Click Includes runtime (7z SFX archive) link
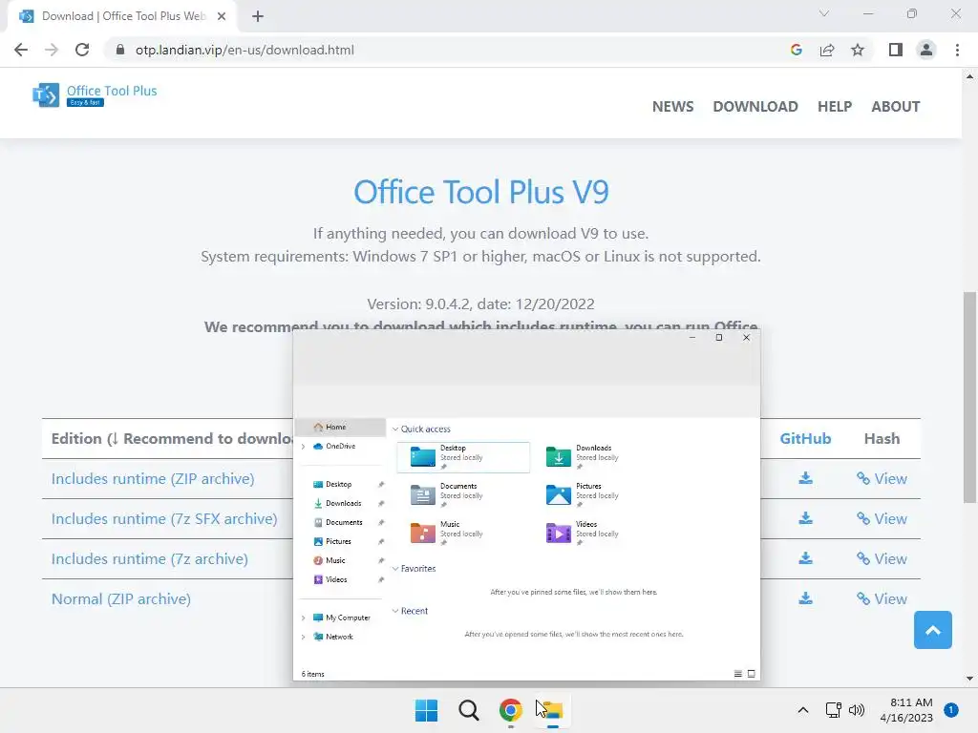Image resolution: width=978 pixels, height=733 pixels. point(164,518)
